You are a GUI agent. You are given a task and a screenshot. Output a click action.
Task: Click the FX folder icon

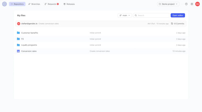[18, 39]
